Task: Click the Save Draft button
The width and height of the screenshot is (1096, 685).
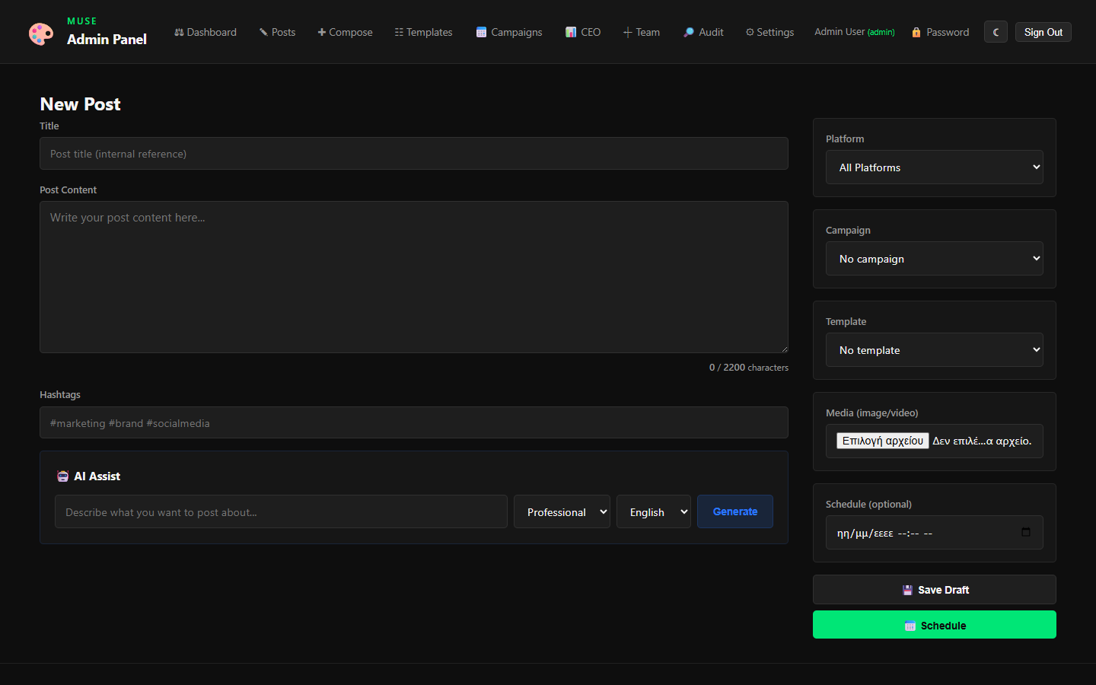Action: 934,590
